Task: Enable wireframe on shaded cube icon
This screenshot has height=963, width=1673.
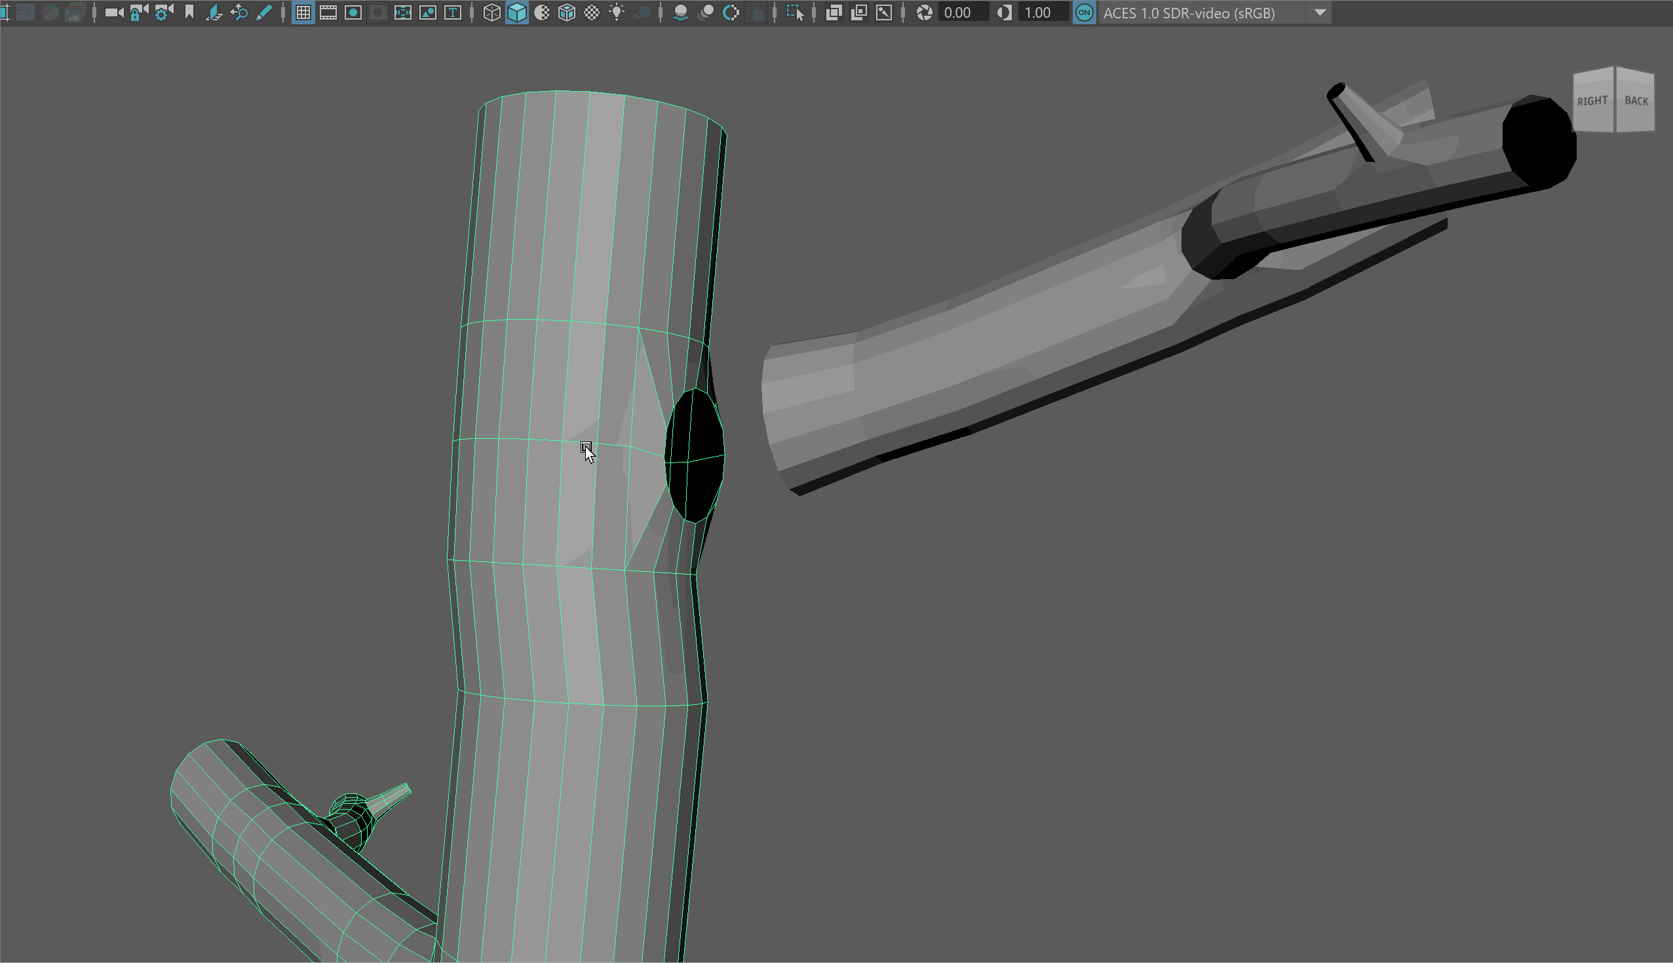Action: (567, 12)
